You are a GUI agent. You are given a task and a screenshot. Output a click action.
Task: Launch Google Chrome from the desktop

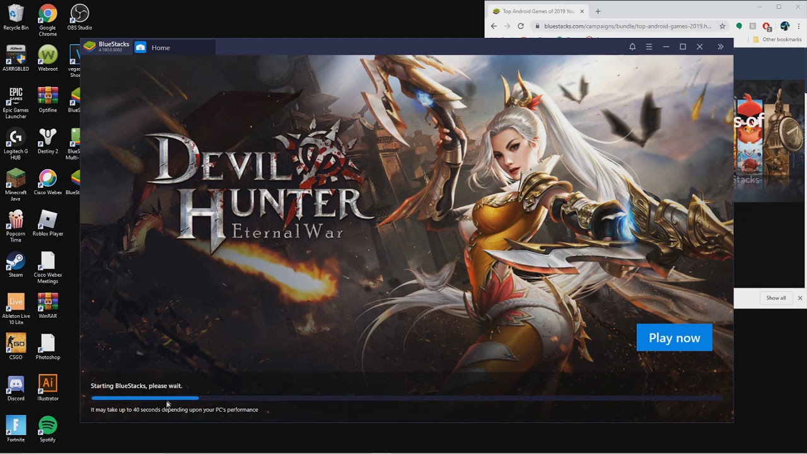pos(48,20)
